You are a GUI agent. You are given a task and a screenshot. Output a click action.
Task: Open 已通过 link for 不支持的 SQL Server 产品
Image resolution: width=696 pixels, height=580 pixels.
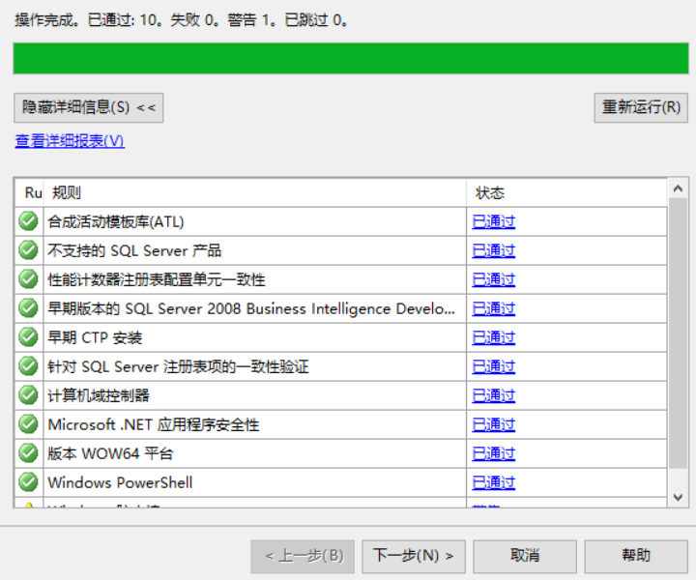(494, 250)
